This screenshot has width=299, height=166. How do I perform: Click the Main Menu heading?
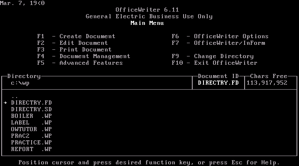point(147,23)
